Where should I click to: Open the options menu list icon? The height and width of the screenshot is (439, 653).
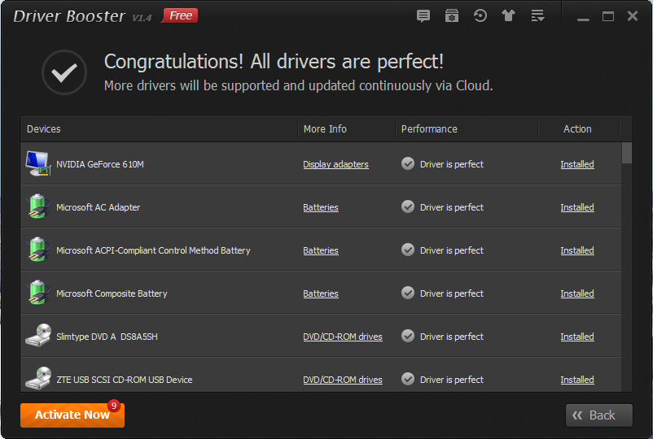coord(537,15)
